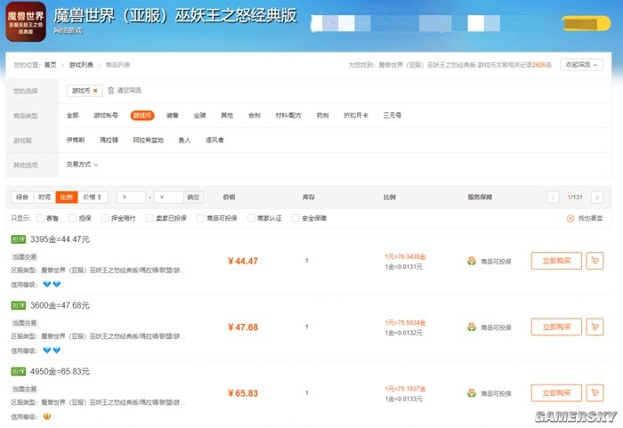Click the blue diamond credit icons of the 3600金 seller

tap(52, 350)
